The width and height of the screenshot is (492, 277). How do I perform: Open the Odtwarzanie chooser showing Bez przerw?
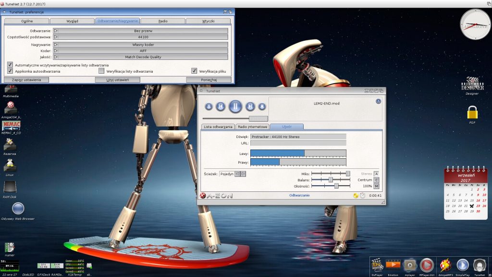click(x=140, y=31)
